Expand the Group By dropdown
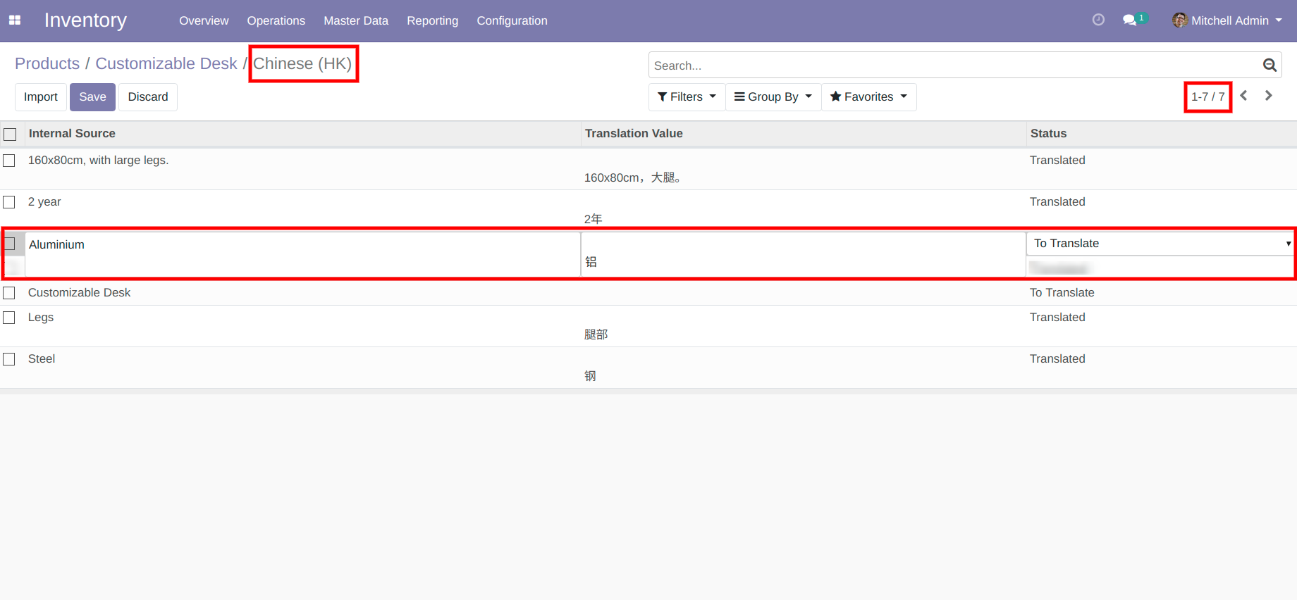 coord(773,97)
